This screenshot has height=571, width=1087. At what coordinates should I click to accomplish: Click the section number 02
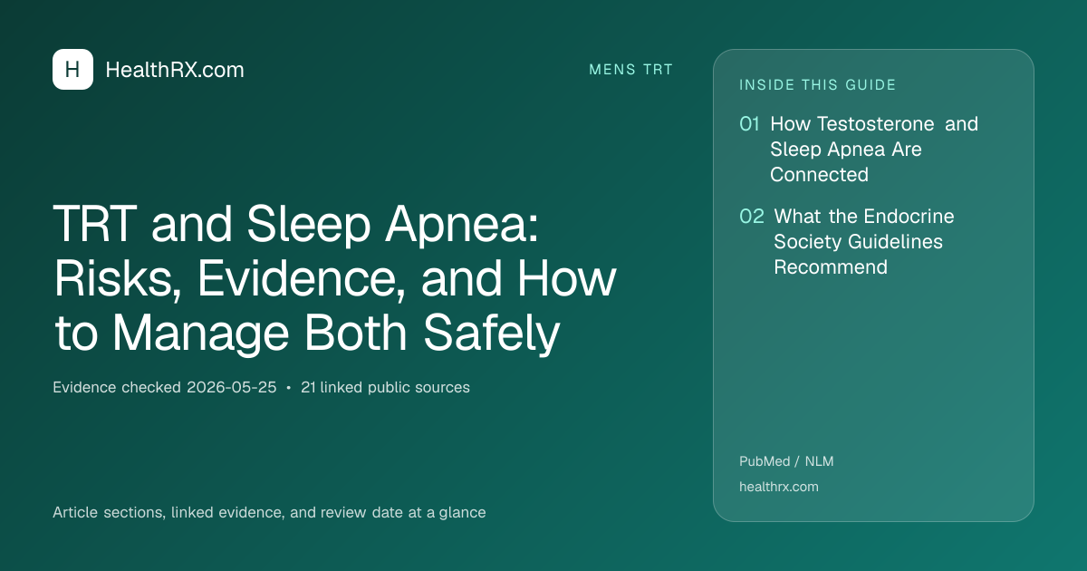(752, 217)
